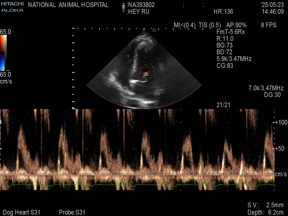Screen dimensions: 288x216
Task: Click the probe orientation circle marker
Action: click(x=154, y=30)
